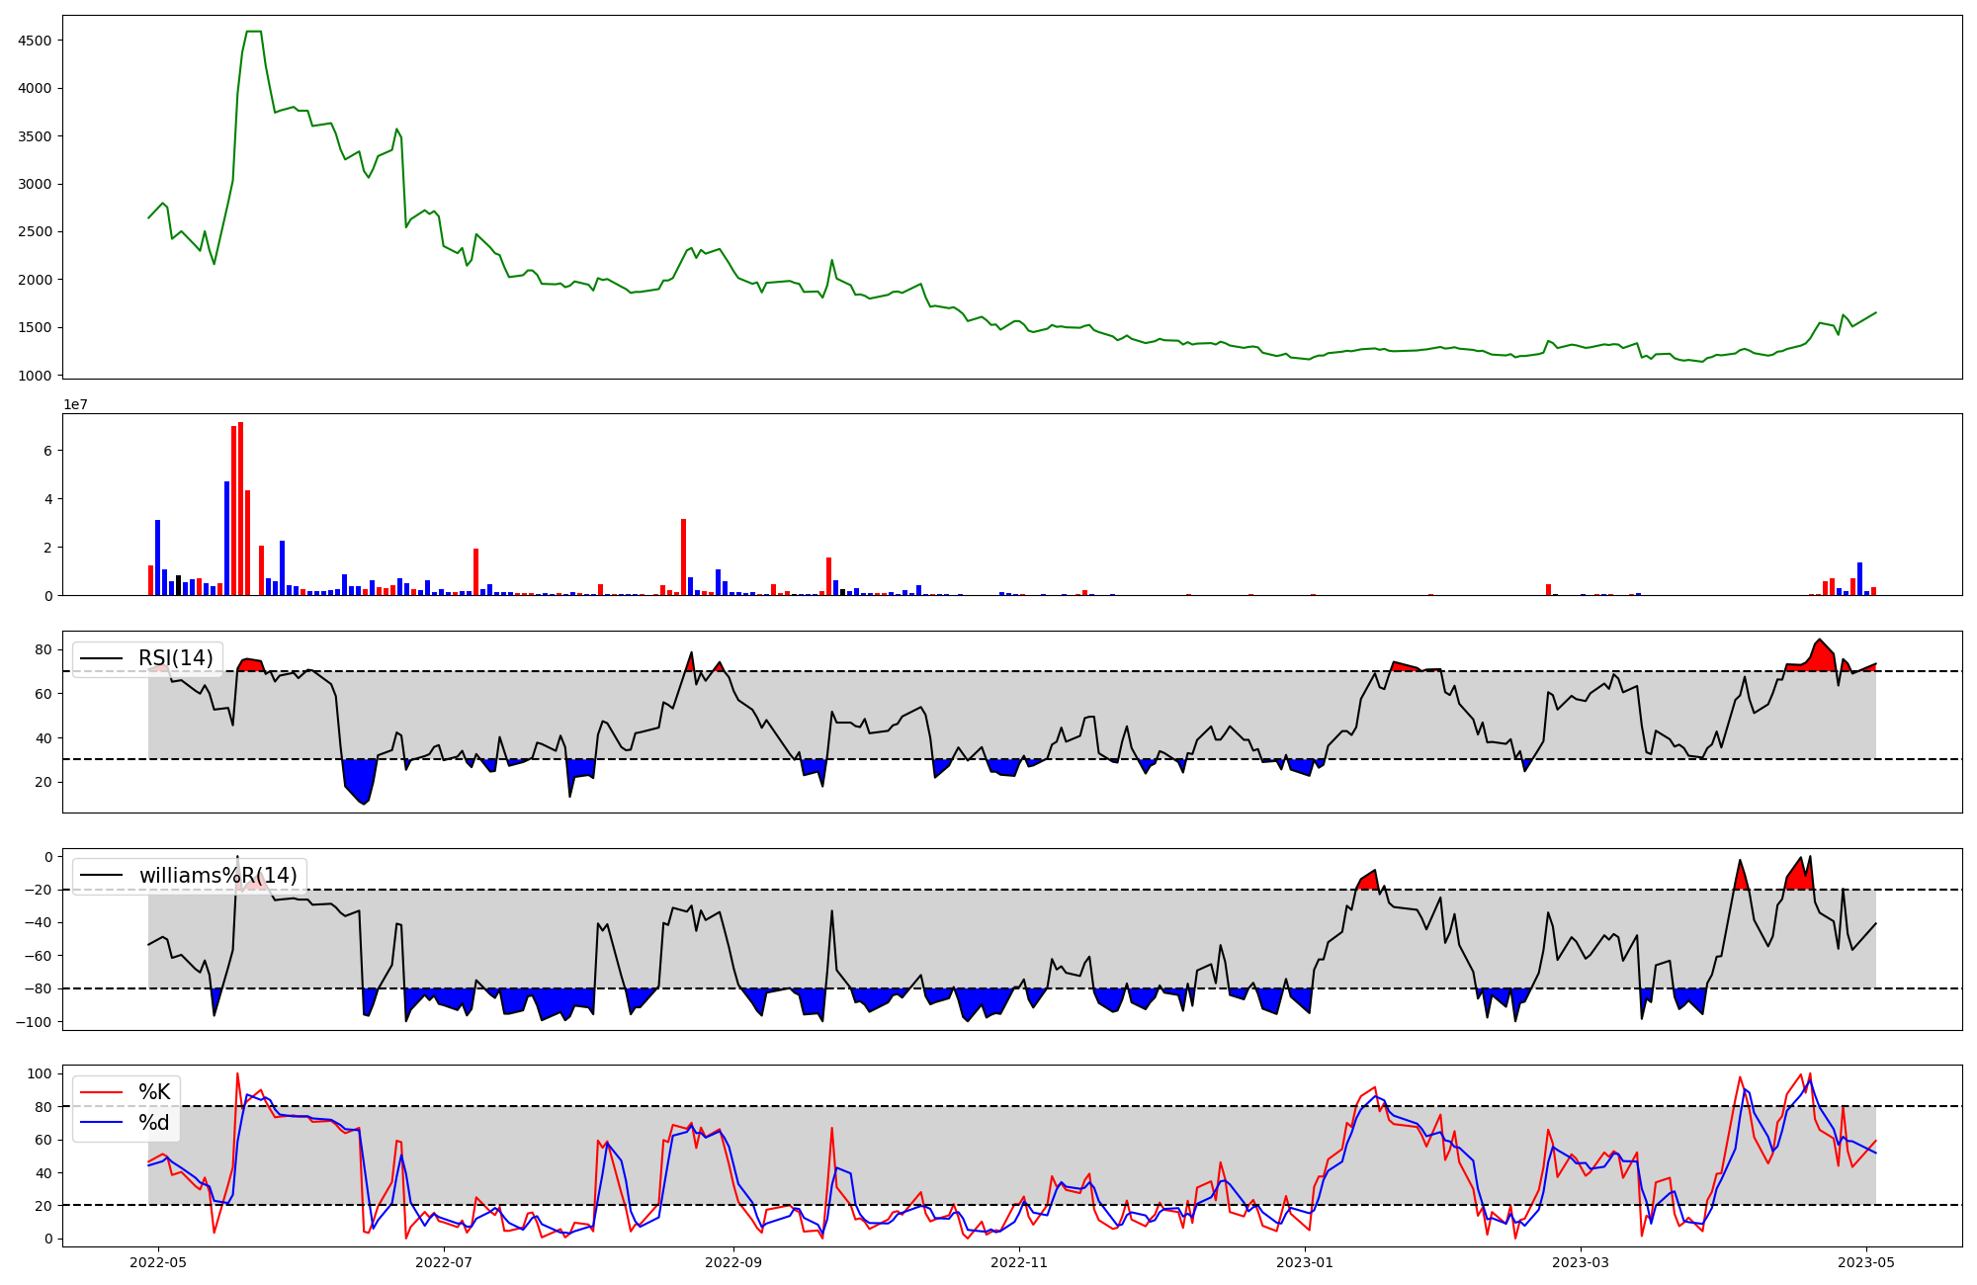Click the 1e7 volume scale label
Image resolution: width=1977 pixels, height=1285 pixels.
click(77, 404)
